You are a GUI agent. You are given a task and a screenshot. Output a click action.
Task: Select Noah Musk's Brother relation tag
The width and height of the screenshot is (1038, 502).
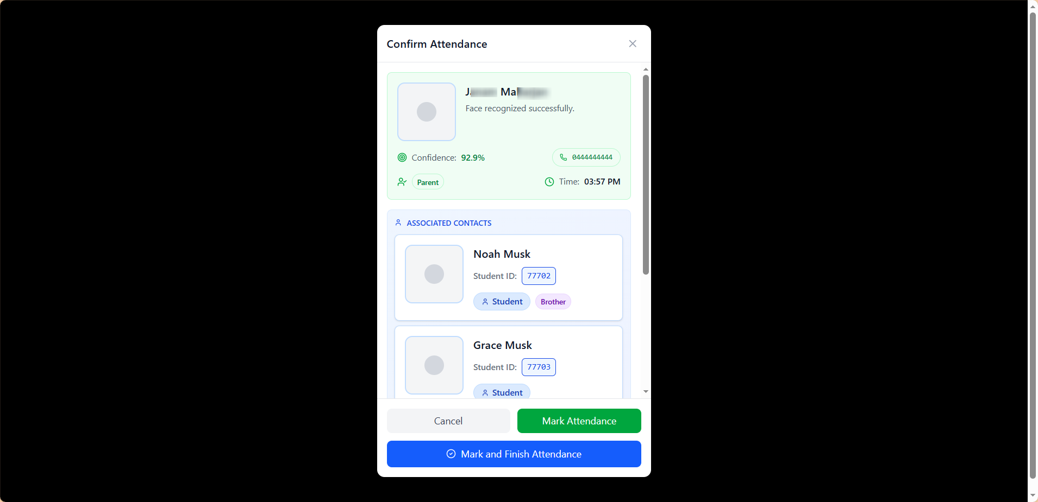(x=553, y=302)
